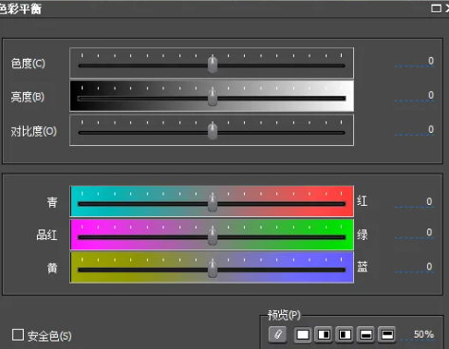449x349 pixels.
Task: Select the full white preview mode icon
Action: 303,335
